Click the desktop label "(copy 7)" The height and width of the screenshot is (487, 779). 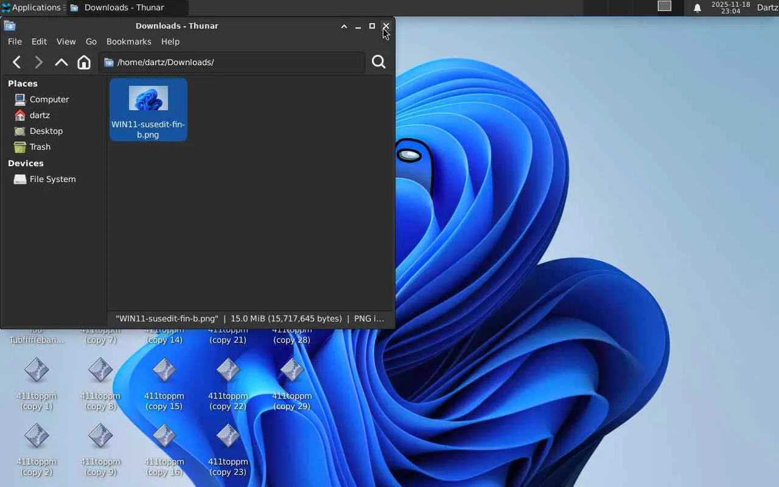point(100,340)
